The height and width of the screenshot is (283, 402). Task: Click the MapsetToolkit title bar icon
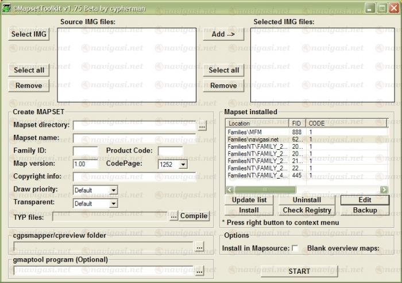[x=6, y=7]
